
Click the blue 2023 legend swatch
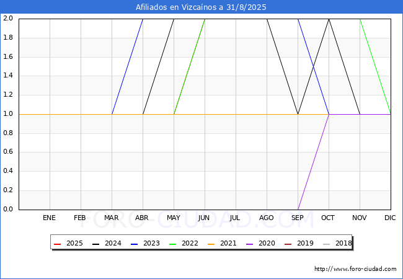[x=134, y=244]
